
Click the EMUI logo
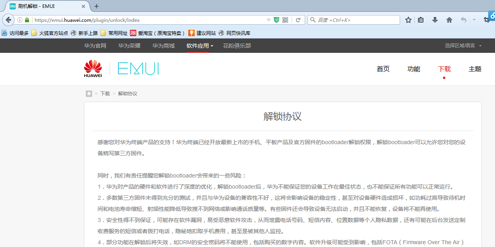tap(138, 69)
